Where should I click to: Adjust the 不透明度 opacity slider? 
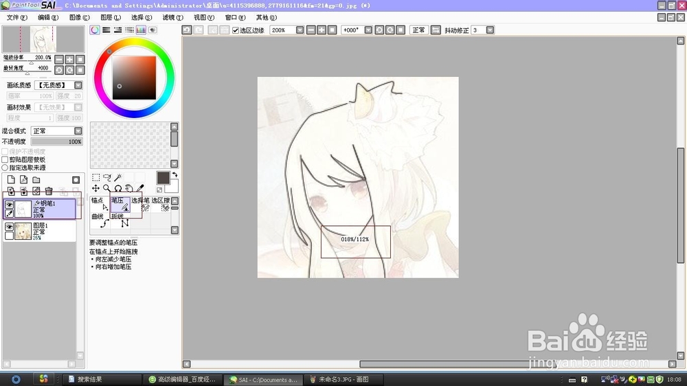coord(56,141)
